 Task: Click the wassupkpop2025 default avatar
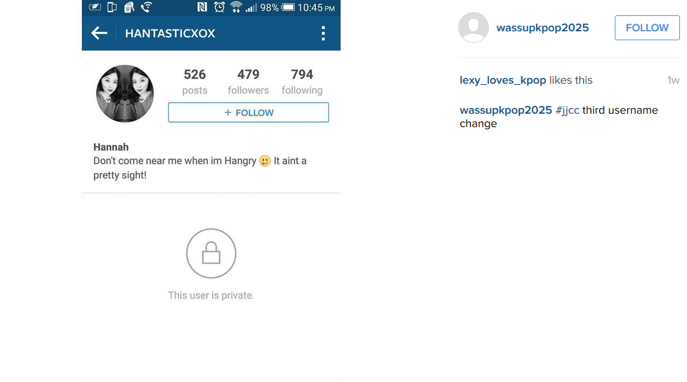474,27
